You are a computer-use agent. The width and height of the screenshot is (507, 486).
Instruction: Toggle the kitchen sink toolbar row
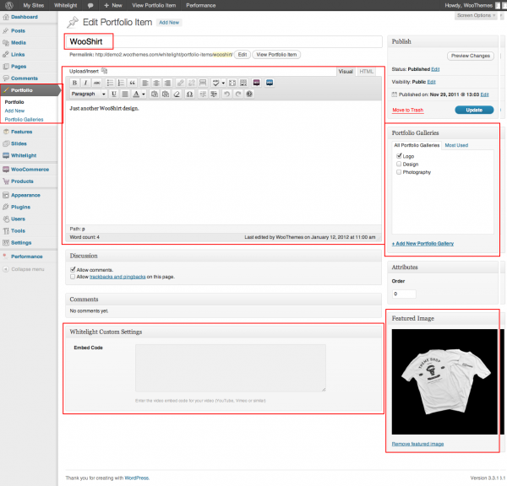[243, 83]
